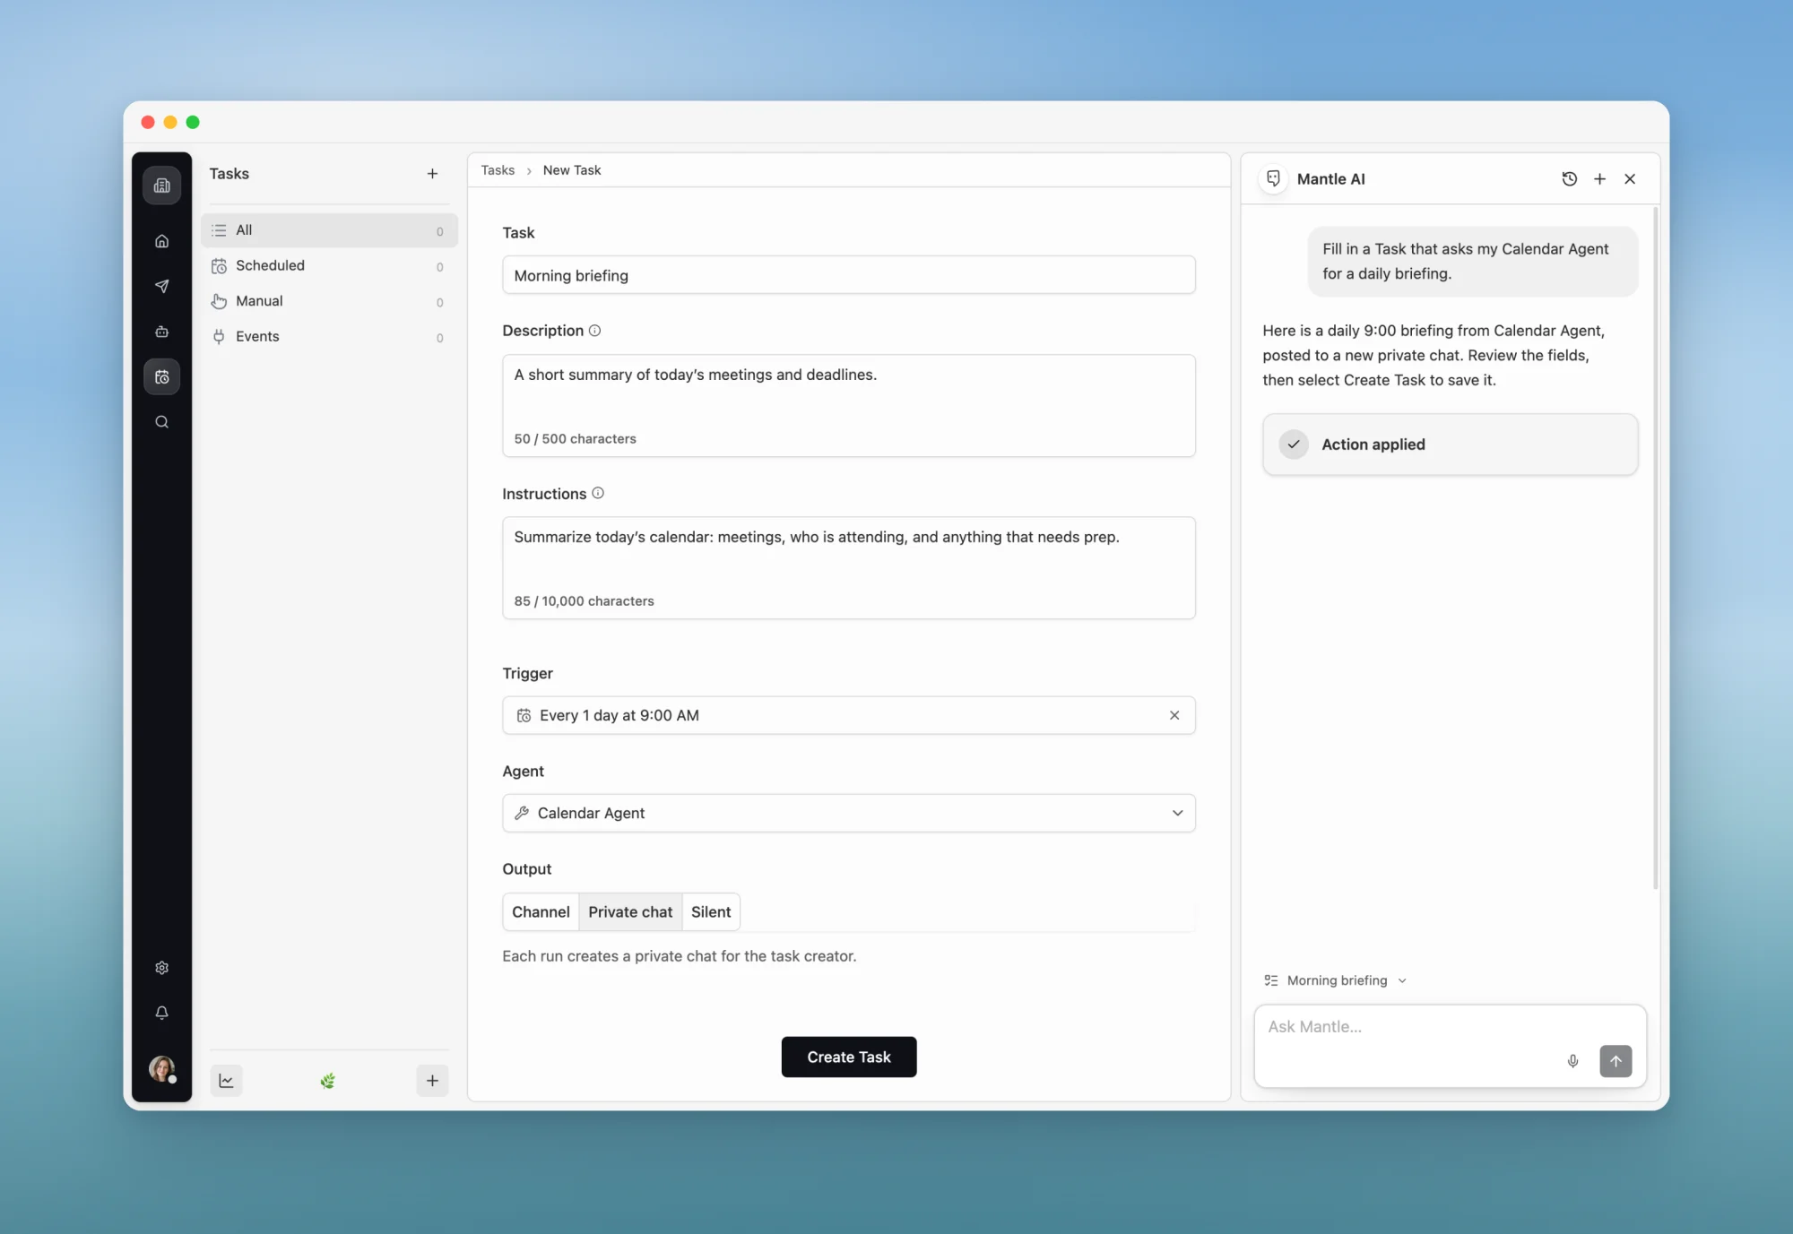Close the Mantle AI panel
Viewport: 1793px width, 1234px height.
point(1630,179)
